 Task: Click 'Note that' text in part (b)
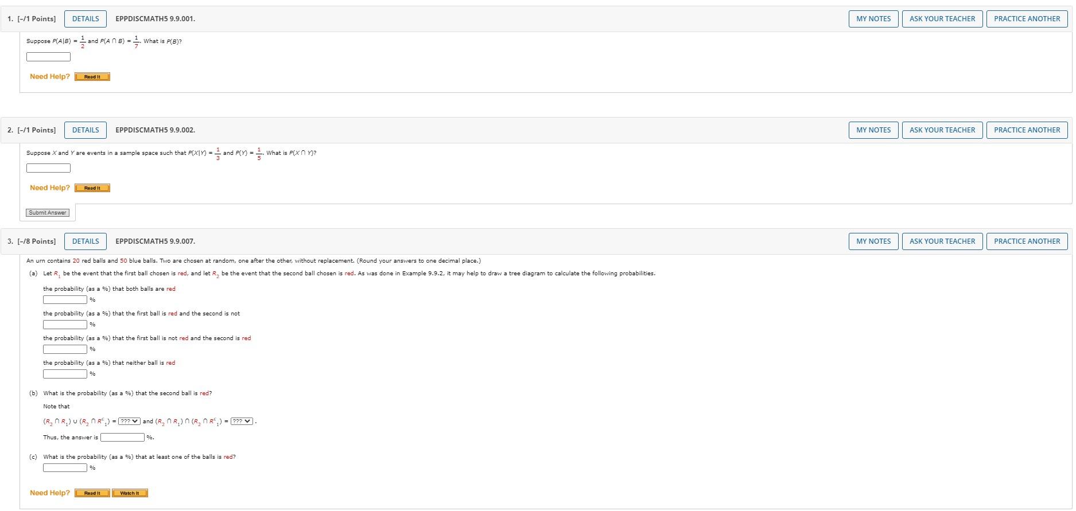click(56, 406)
